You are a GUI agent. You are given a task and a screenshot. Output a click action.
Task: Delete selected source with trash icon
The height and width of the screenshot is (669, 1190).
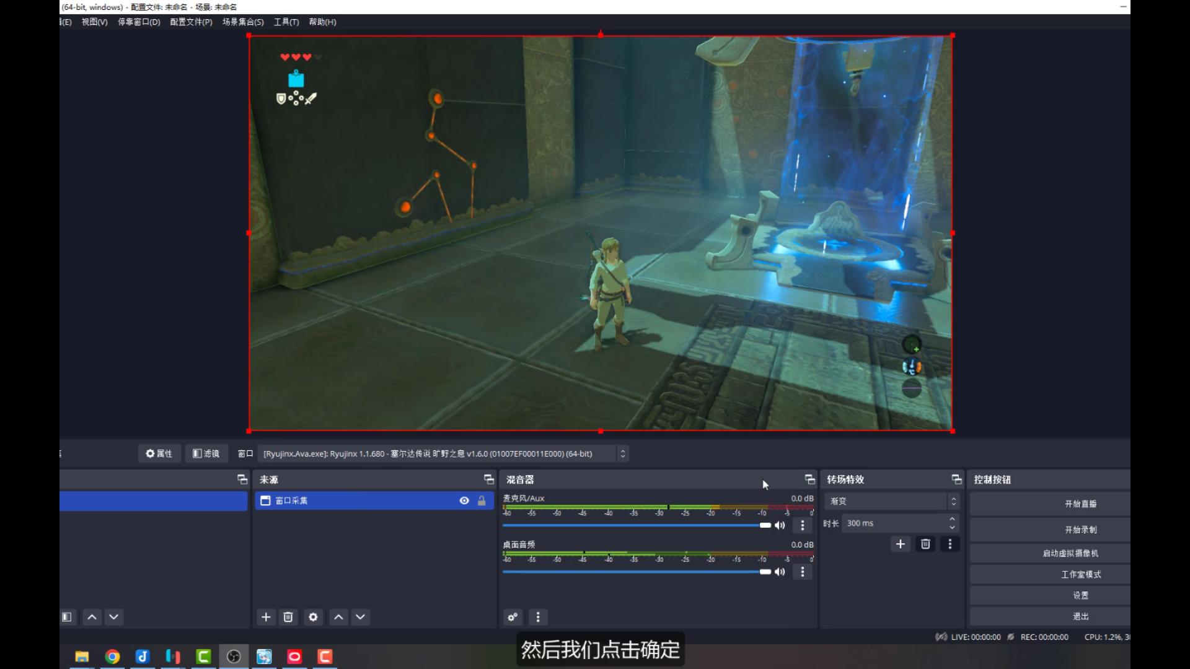288,617
